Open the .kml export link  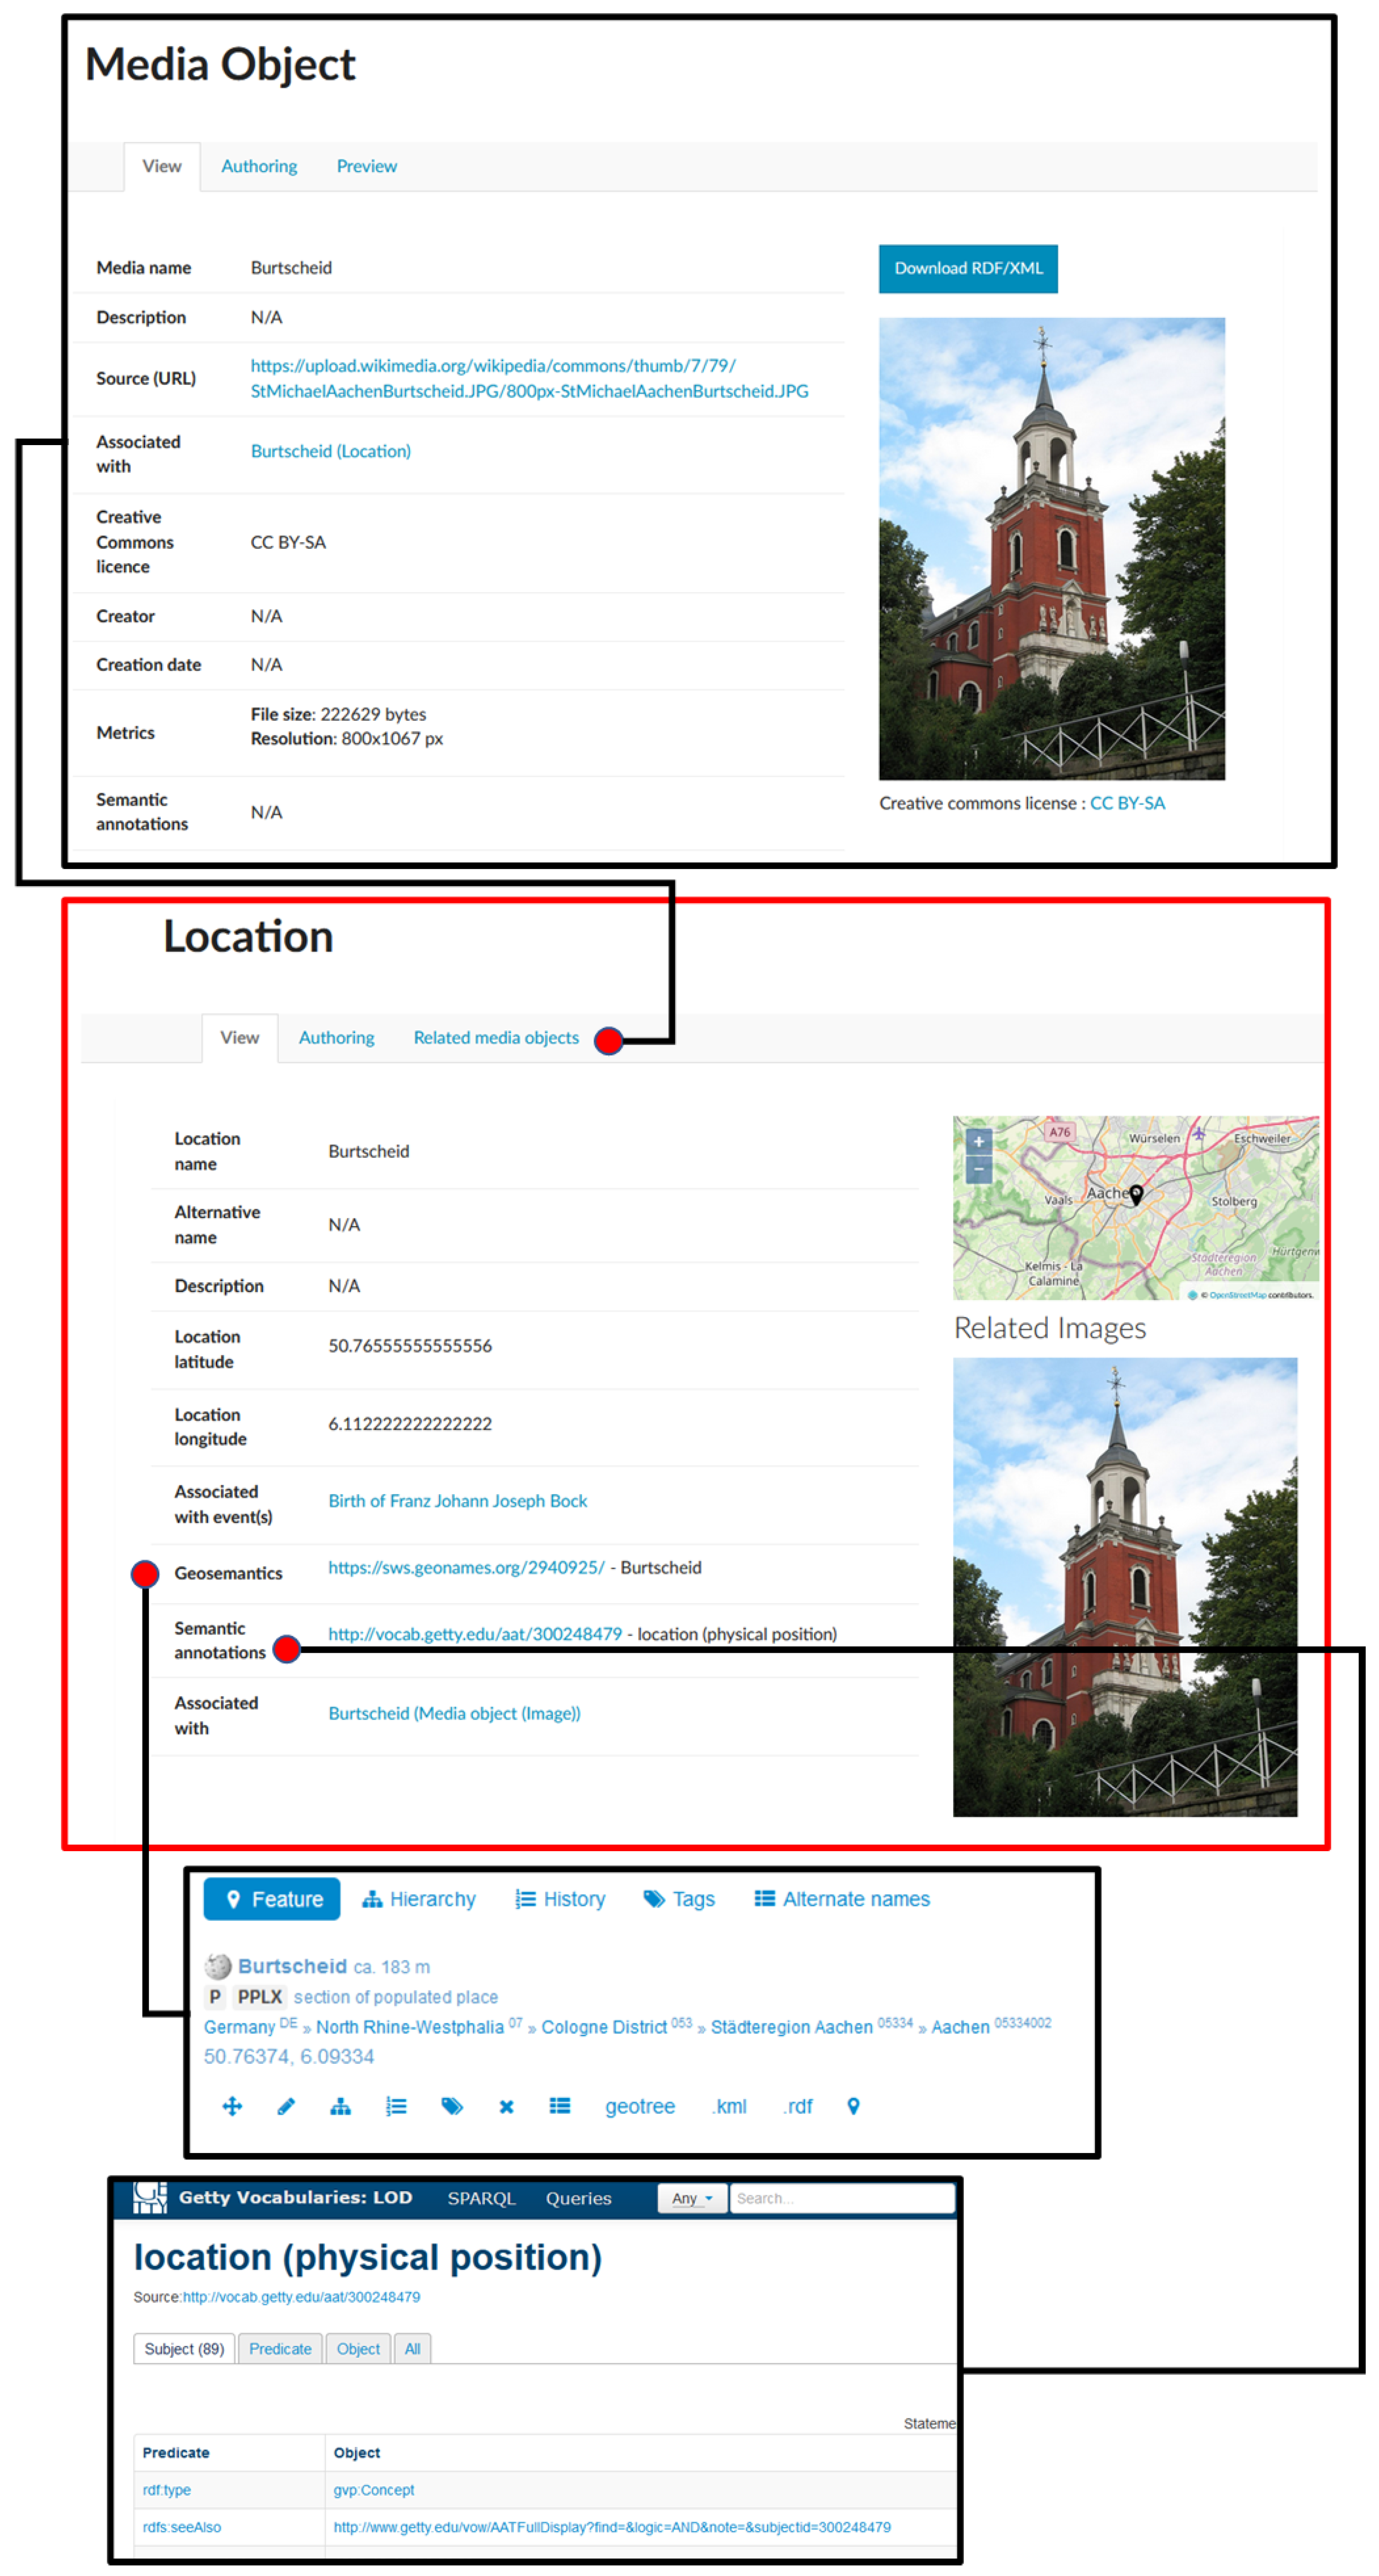click(730, 2107)
